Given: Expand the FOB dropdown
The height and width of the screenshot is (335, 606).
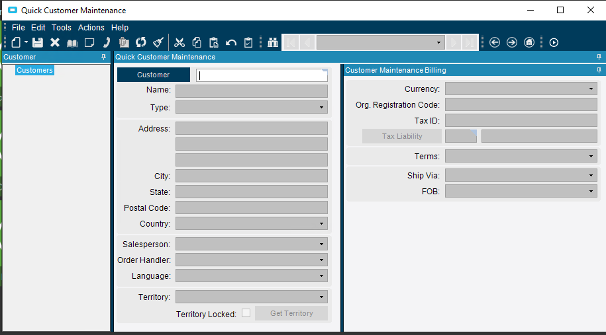Looking at the screenshot, I should [x=591, y=191].
